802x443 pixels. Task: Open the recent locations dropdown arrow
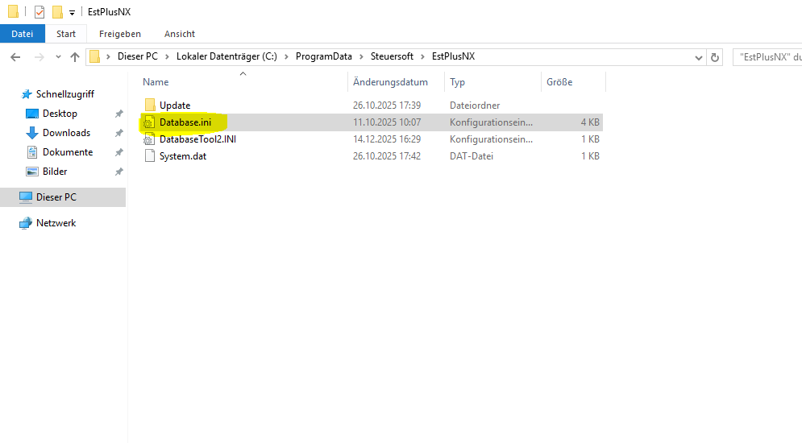(58, 57)
